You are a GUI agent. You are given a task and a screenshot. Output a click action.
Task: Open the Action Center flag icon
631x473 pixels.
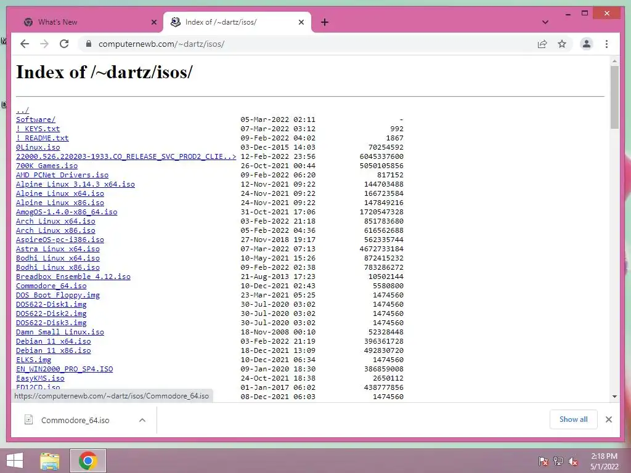pyautogui.click(x=543, y=461)
